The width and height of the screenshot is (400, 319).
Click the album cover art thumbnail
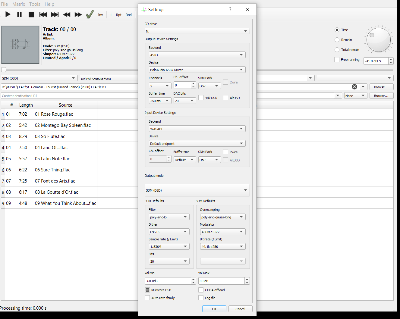pos(20,45)
